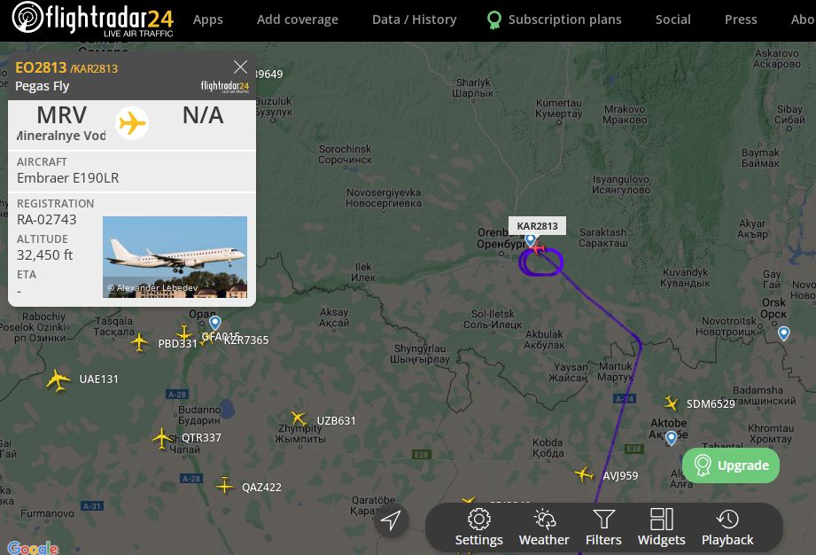Open the Apps menu
The width and height of the screenshot is (816, 555).
207,20
